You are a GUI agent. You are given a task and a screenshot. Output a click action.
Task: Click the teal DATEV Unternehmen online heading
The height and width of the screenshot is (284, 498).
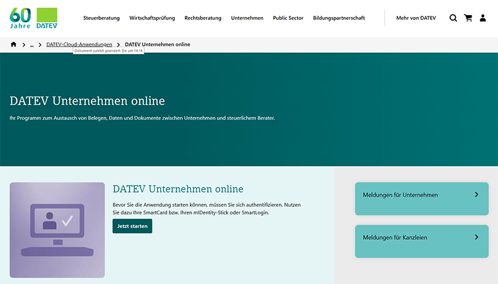pyautogui.click(x=178, y=189)
